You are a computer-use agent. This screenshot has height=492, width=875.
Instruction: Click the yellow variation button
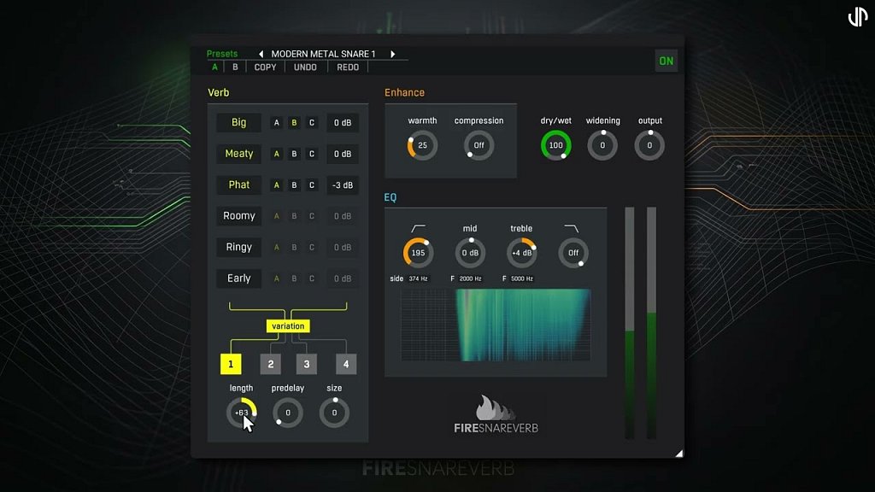tap(288, 325)
